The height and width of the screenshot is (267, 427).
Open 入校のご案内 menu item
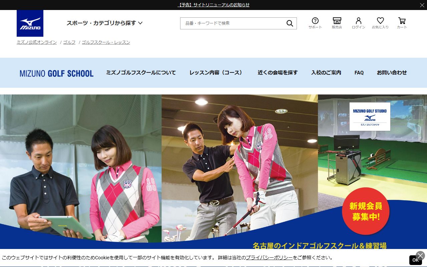(326, 73)
